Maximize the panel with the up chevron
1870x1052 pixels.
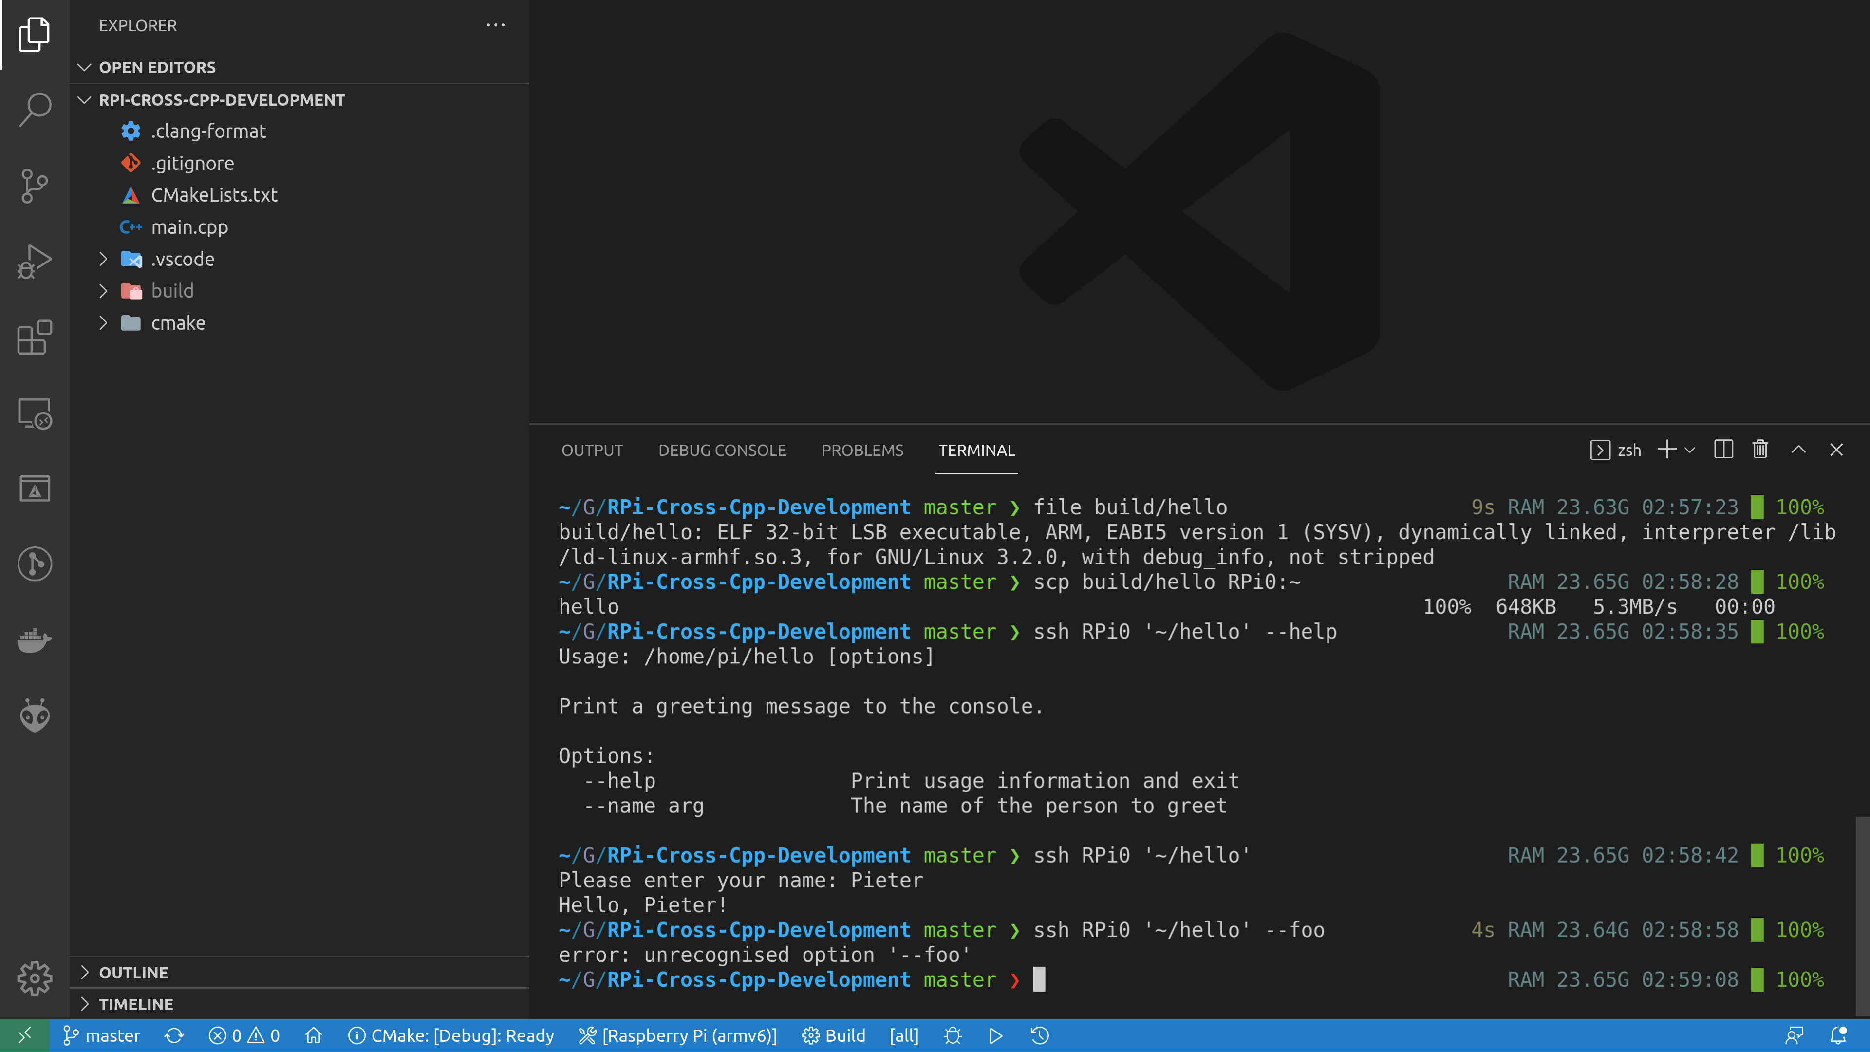[x=1799, y=450]
